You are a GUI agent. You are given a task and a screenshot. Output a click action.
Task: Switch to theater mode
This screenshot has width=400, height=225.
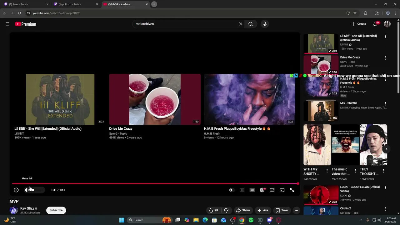pos(272,190)
